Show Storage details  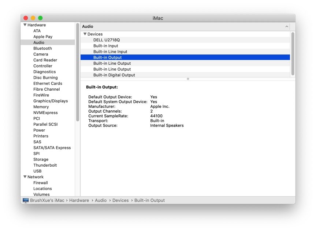click(x=41, y=159)
